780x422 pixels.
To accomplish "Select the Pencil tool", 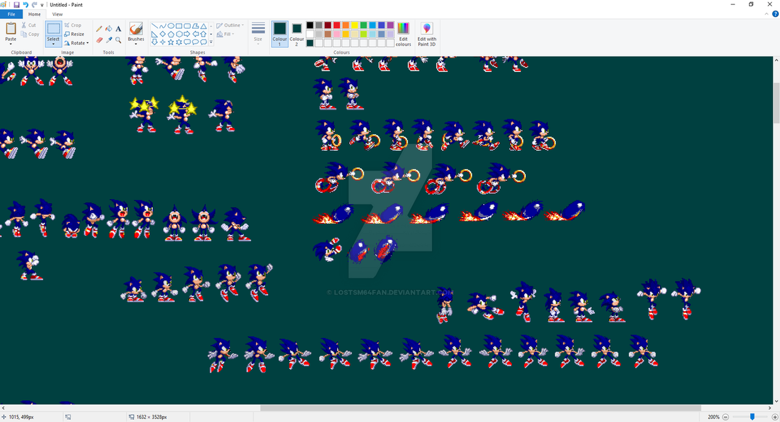I will coord(99,29).
